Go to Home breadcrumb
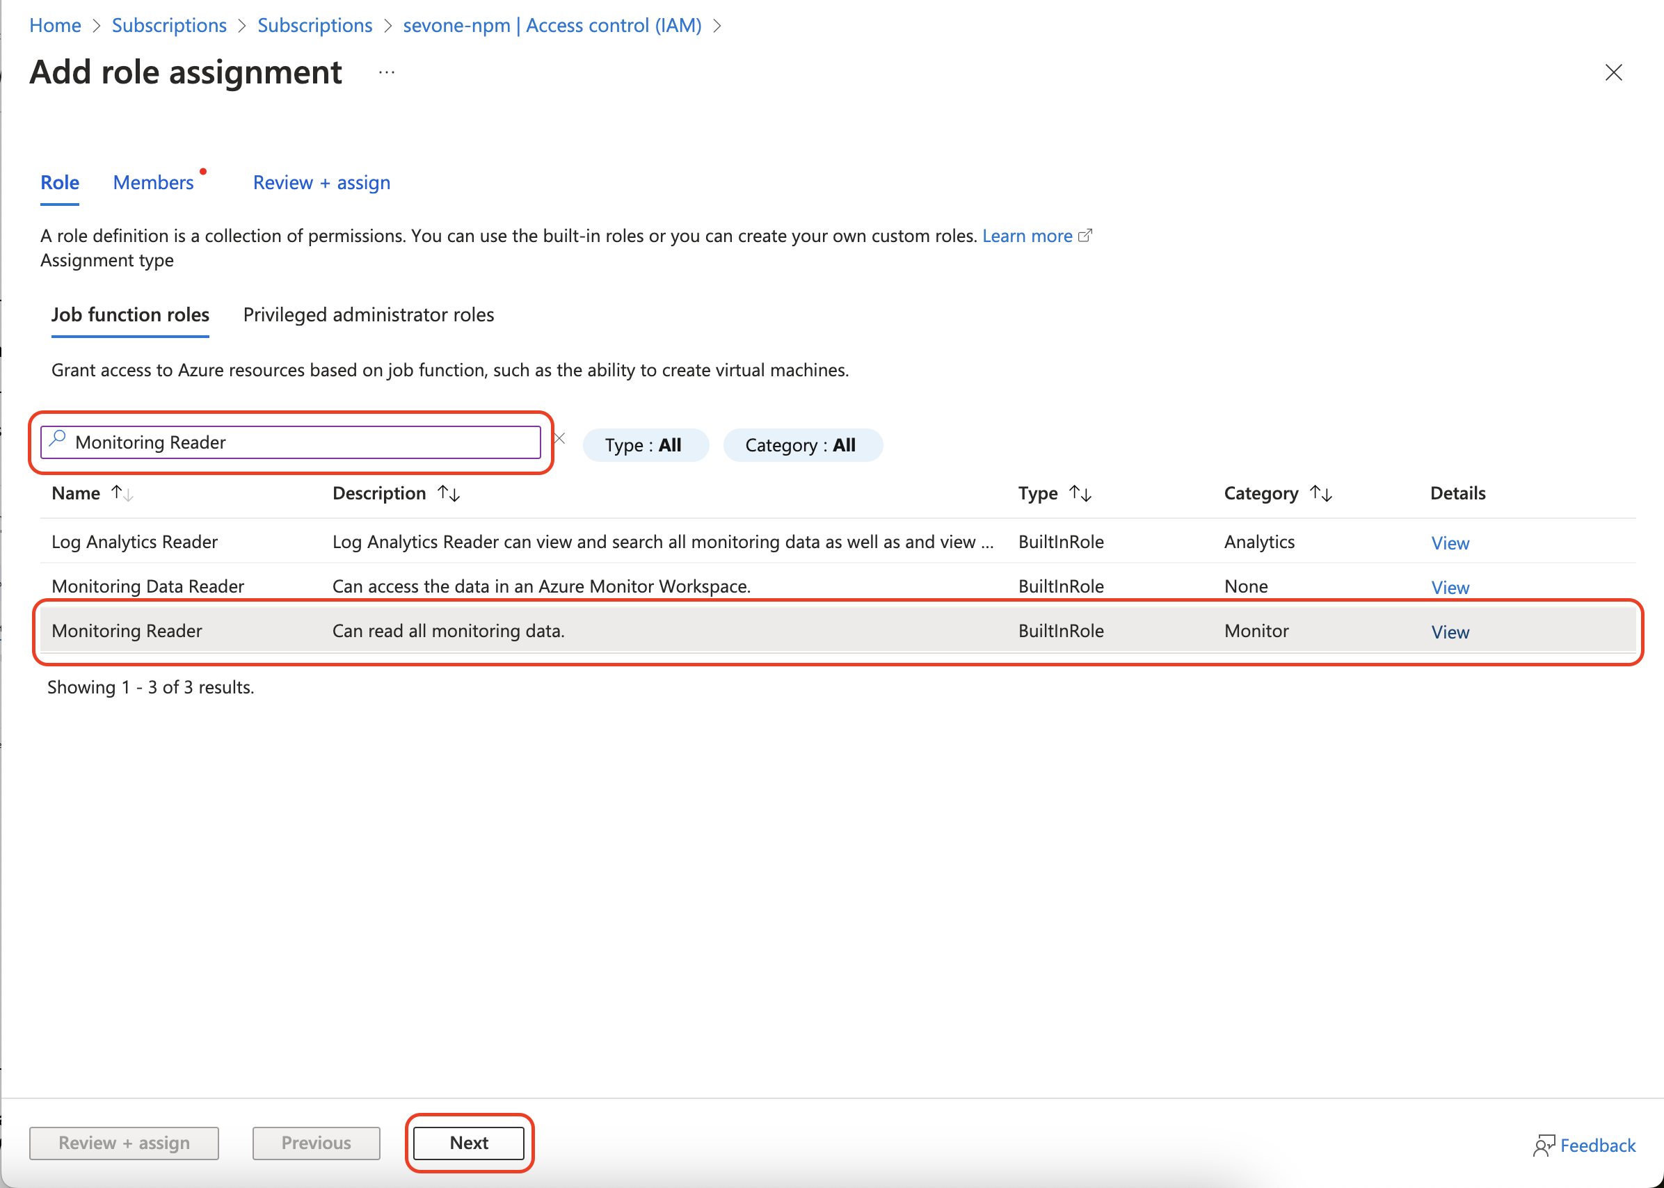The height and width of the screenshot is (1188, 1664). coord(55,26)
